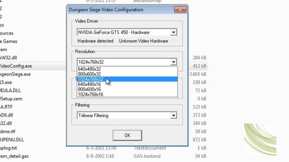Open the Video Driver dropdown arrow
Screen dimensions: 289x162
click(x=173, y=32)
